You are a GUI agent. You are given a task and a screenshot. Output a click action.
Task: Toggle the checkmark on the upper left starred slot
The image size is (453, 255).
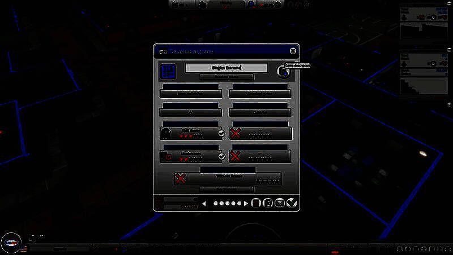coord(221,133)
